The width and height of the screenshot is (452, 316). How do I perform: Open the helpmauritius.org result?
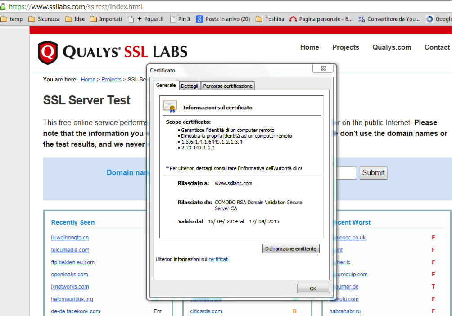pyautogui.click(x=72, y=299)
